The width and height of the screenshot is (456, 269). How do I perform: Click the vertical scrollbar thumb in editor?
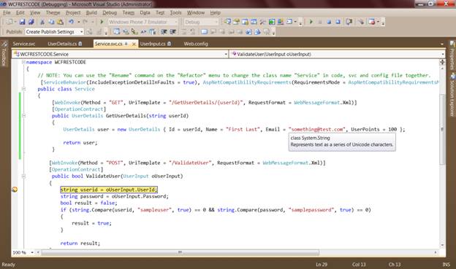[x=442, y=129]
